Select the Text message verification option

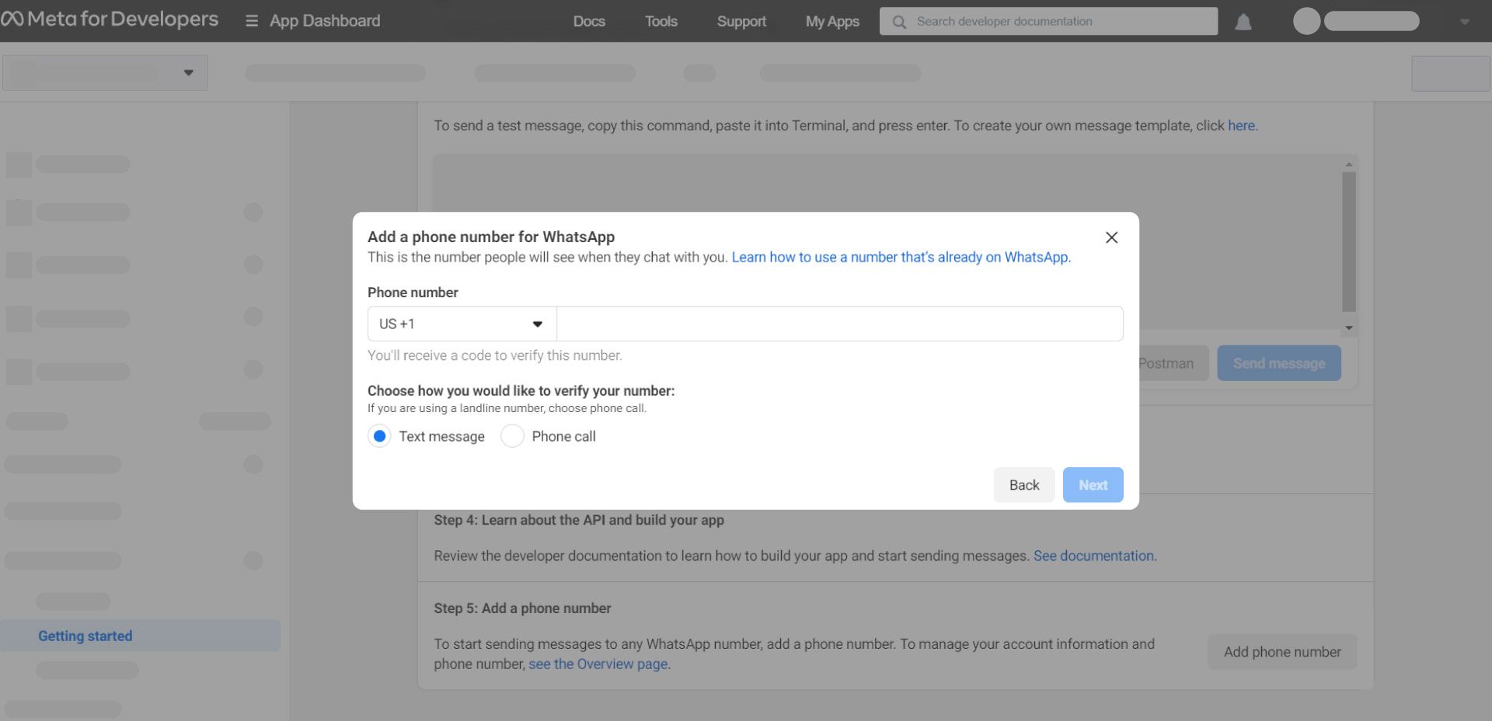(x=379, y=436)
